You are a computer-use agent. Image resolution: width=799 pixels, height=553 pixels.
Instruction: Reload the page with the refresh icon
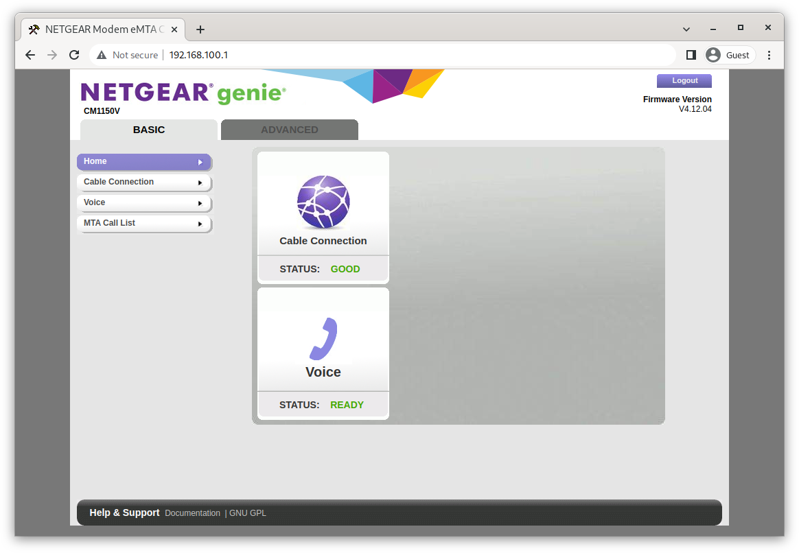pyautogui.click(x=74, y=55)
